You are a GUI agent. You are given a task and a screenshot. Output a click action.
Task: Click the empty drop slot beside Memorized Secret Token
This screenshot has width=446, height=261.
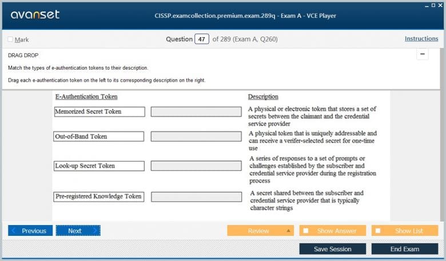(196, 112)
